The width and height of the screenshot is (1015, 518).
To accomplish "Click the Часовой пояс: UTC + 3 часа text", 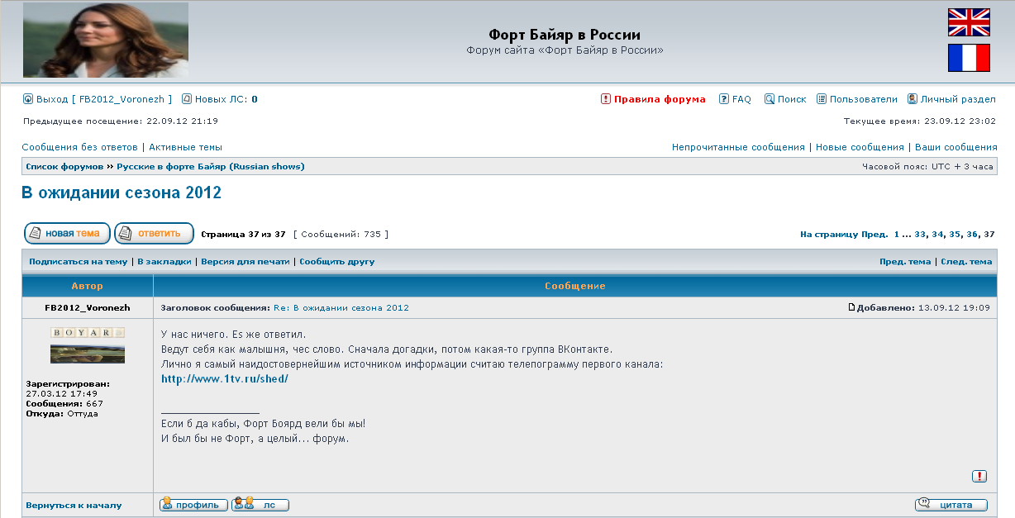I will coord(927,167).
